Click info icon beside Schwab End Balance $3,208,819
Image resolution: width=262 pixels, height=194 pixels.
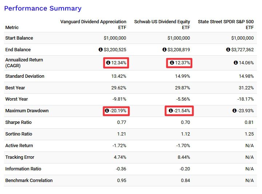[164, 50]
